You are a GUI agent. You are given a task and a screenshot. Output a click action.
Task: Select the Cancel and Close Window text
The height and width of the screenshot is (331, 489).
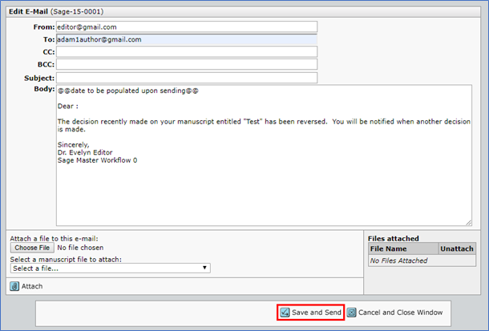click(399, 312)
